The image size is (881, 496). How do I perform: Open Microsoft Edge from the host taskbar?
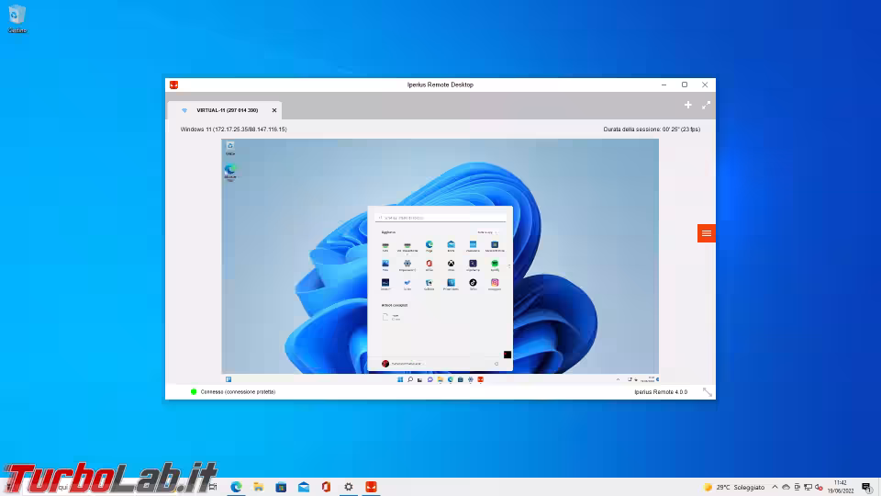[236, 487]
